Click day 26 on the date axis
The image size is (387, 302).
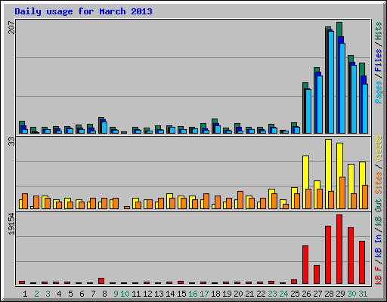306,294
